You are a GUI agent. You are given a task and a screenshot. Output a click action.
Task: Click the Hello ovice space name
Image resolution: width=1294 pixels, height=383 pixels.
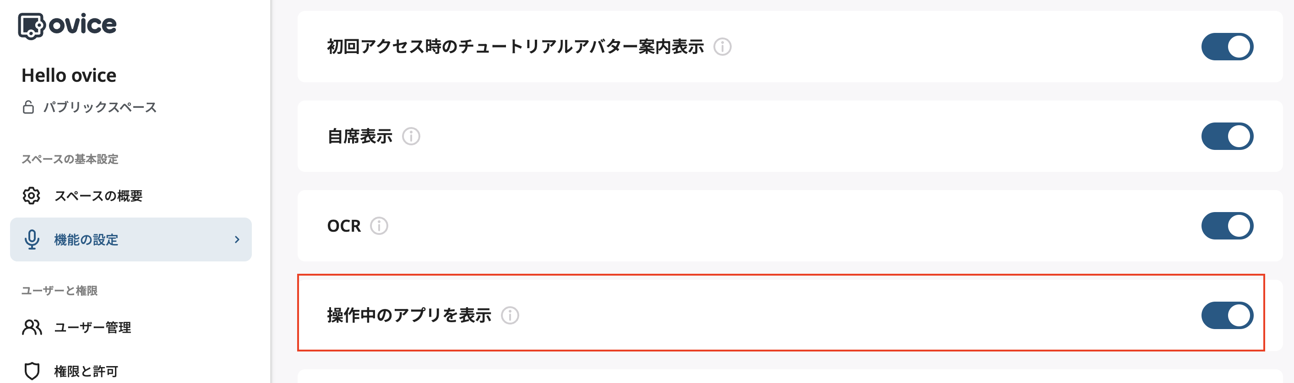coord(70,75)
